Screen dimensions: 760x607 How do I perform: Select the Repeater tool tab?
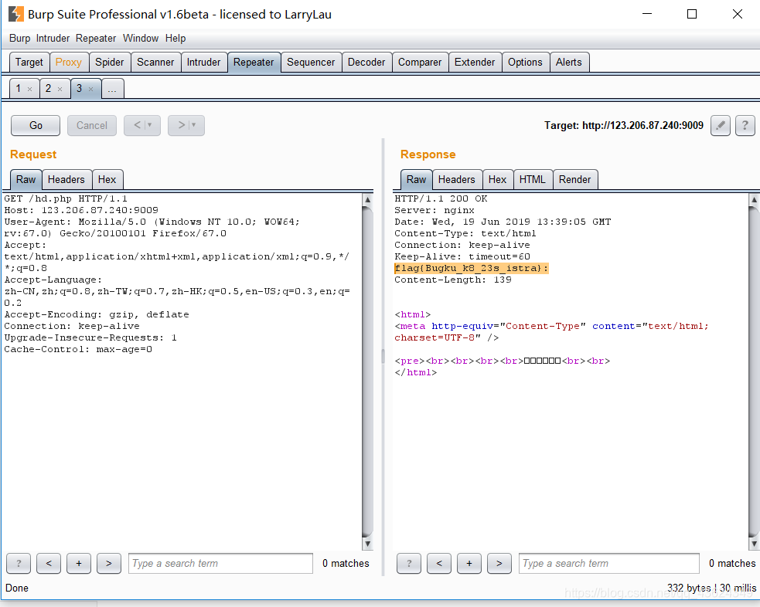click(x=254, y=62)
